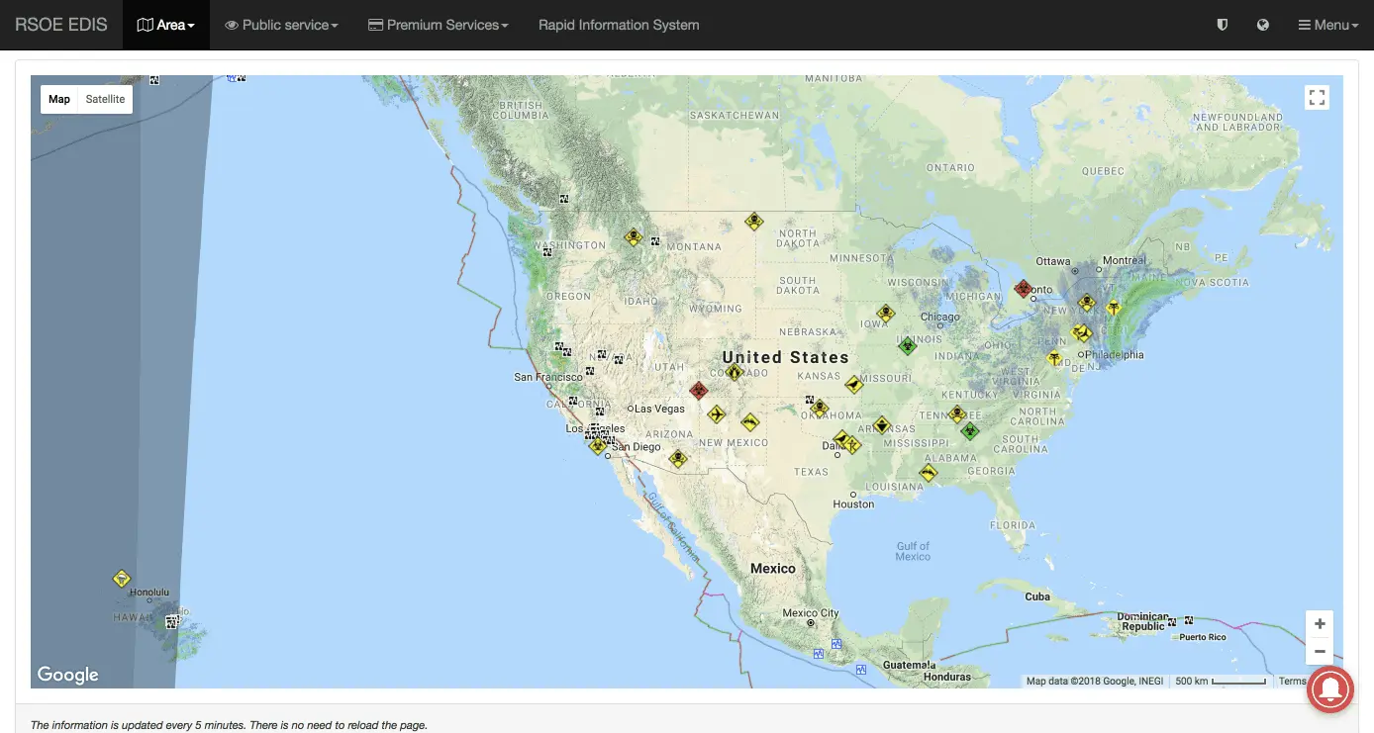The image size is (1374, 733).
Task: Expand the Premium Services dropdown
Action: (x=438, y=25)
